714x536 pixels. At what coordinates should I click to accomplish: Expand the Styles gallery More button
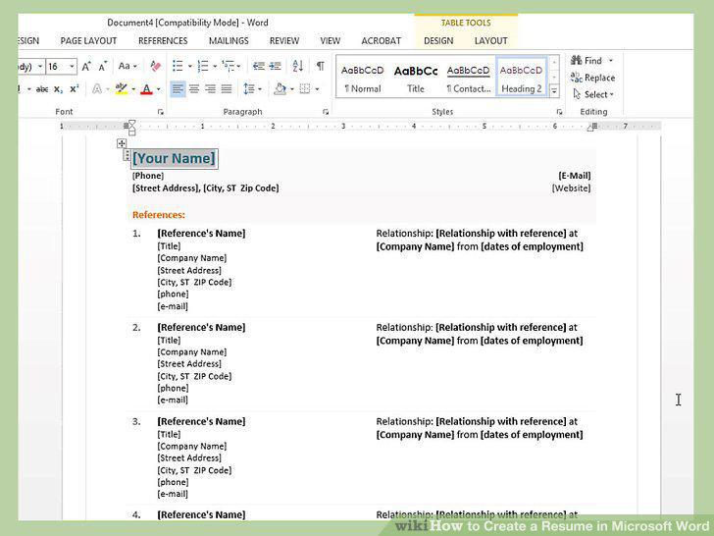point(554,91)
